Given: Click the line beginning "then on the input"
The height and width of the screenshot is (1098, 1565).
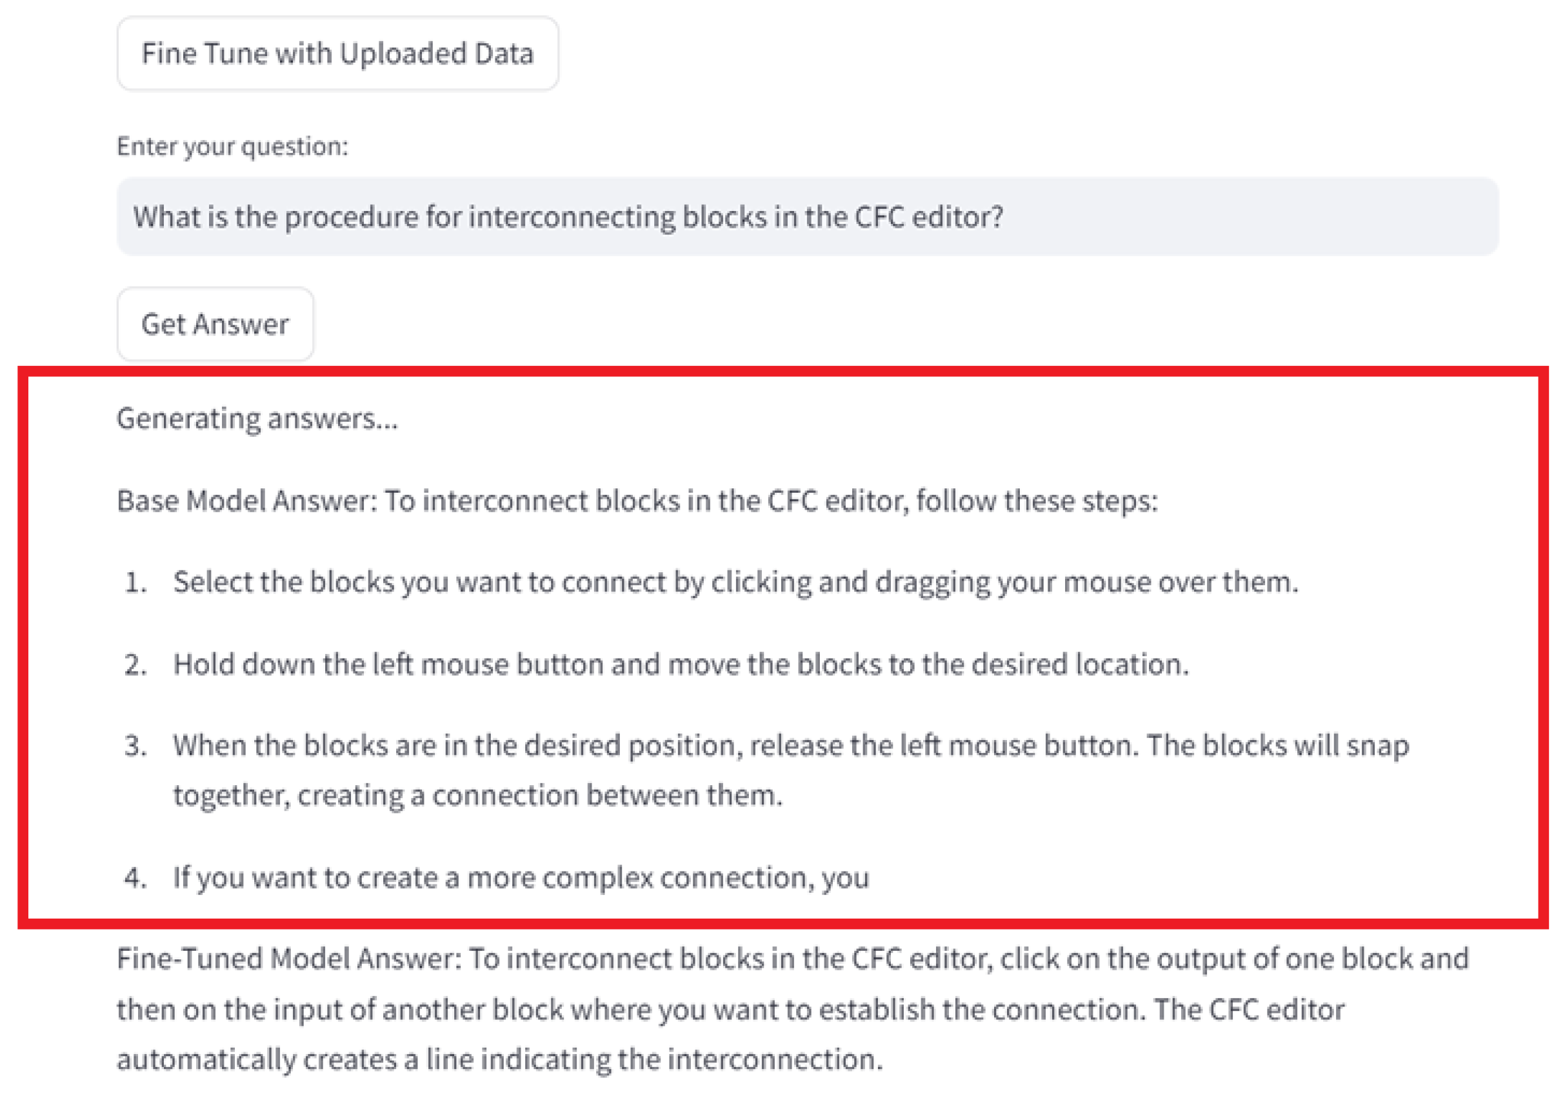Looking at the screenshot, I should [x=730, y=1010].
